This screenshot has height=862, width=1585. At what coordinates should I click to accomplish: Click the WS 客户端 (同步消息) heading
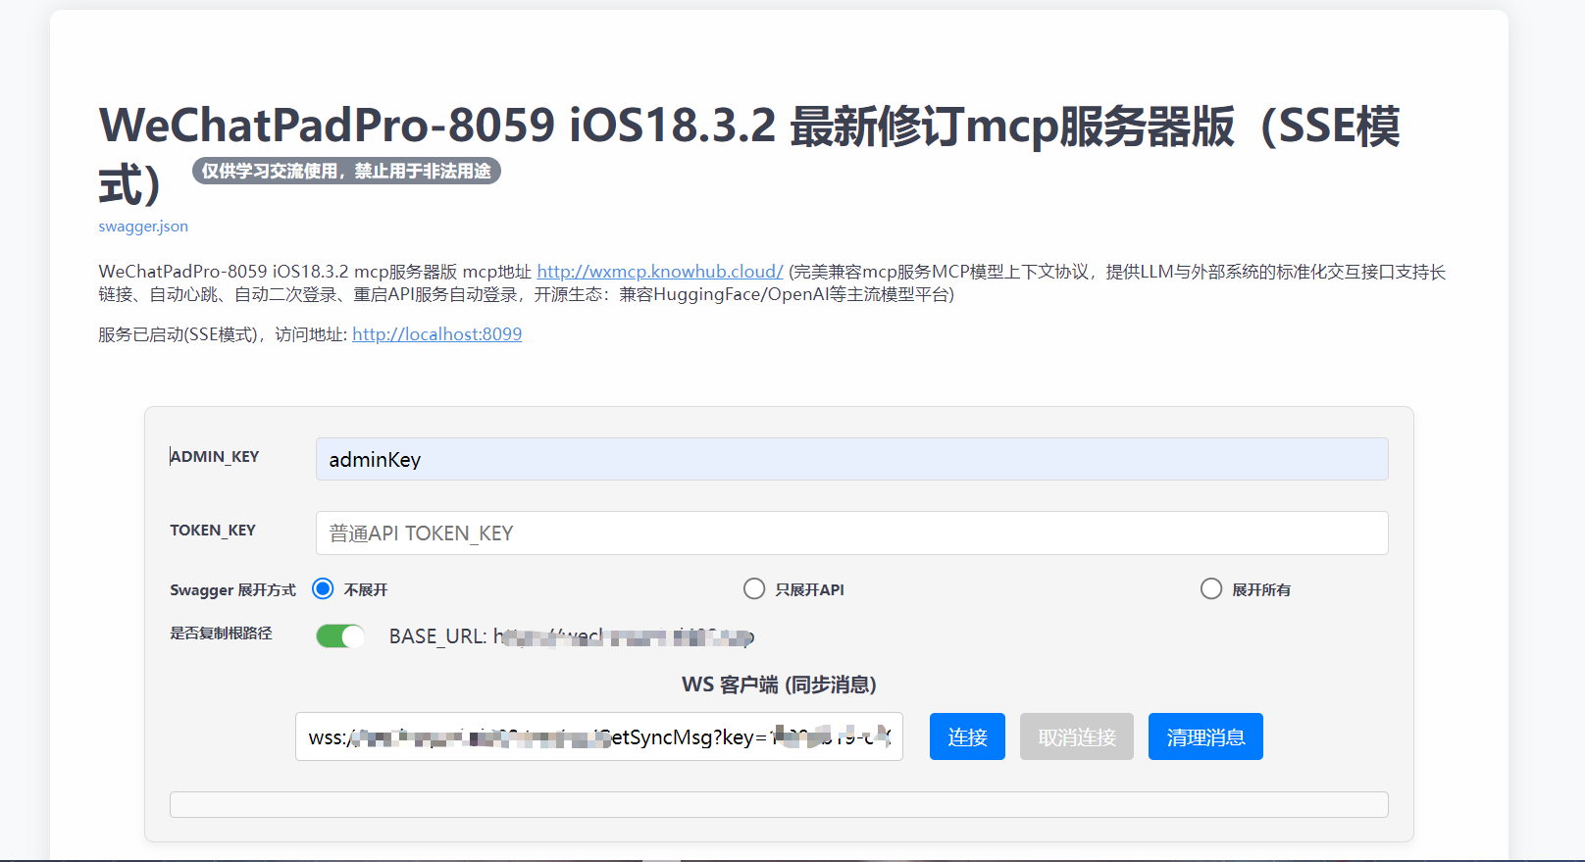[x=779, y=685]
